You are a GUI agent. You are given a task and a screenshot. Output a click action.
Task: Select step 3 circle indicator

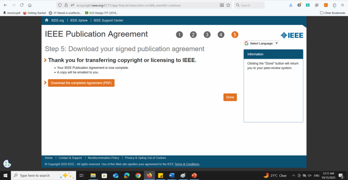click(x=207, y=35)
